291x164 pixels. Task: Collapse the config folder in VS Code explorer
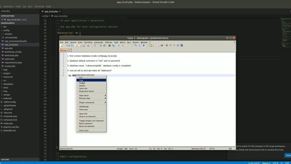tap(2, 31)
